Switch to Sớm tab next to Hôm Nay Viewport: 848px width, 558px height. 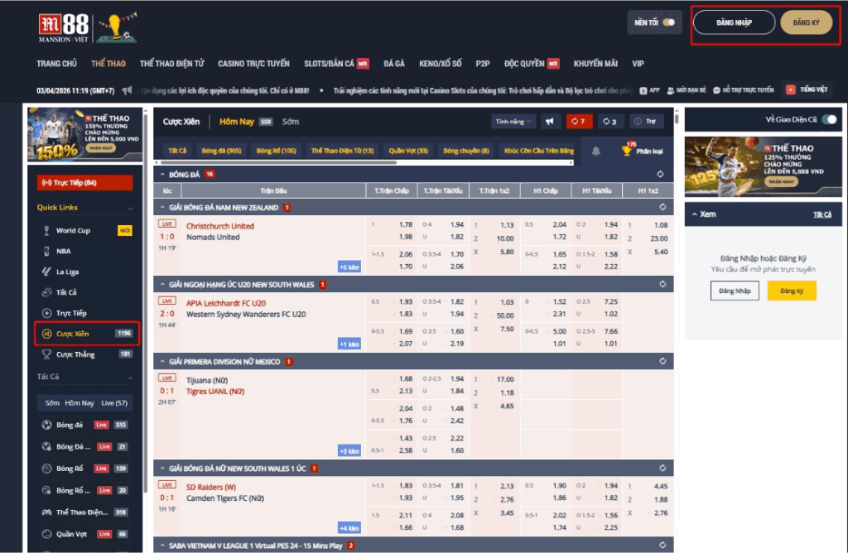[291, 122]
